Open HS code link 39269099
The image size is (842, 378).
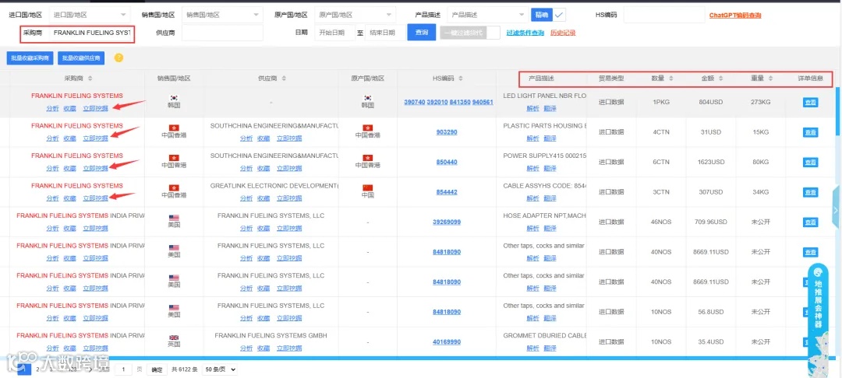tap(447, 222)
